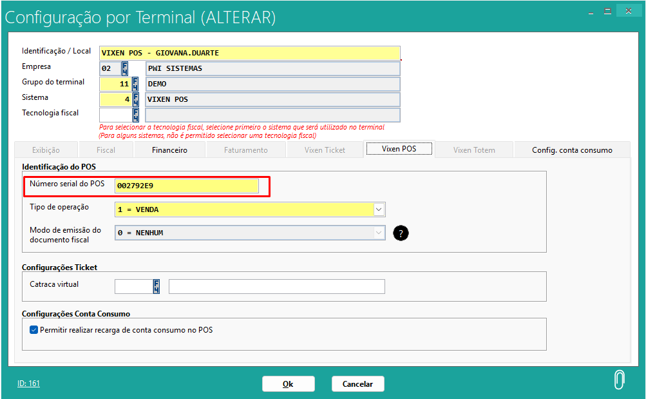Click the Número serial do POS field
Image resolution: width=646 pixels, height=399 pixels.
pos(186,186)
